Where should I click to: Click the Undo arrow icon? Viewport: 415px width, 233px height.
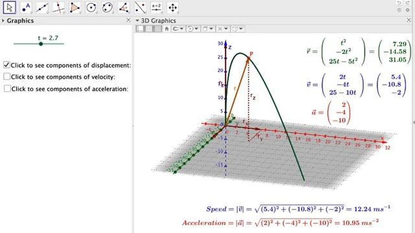click(x=399, y=3)
